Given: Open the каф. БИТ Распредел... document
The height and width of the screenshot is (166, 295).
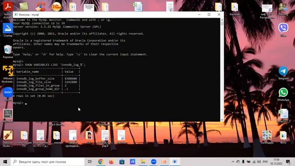Looking at the screenshot, I should pos(267,9).
